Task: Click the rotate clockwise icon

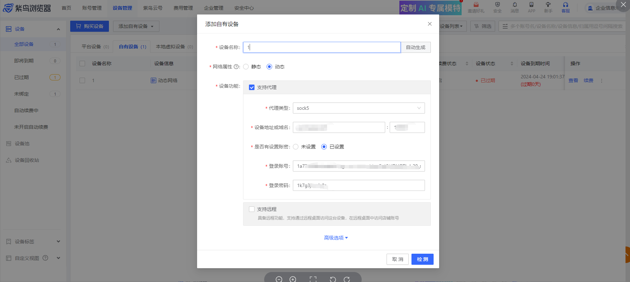Action: (347, 279)
